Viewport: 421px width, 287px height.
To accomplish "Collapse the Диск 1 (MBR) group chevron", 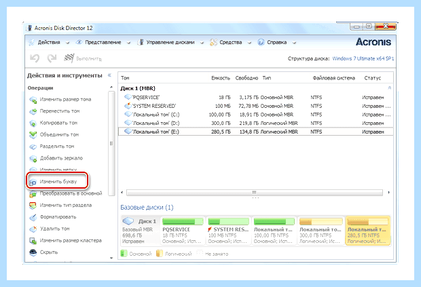I will tap(390, 88).
